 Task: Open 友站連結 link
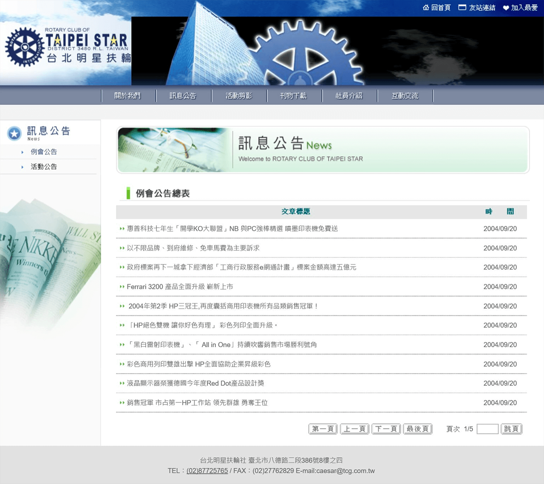click(x=482, y=8)
